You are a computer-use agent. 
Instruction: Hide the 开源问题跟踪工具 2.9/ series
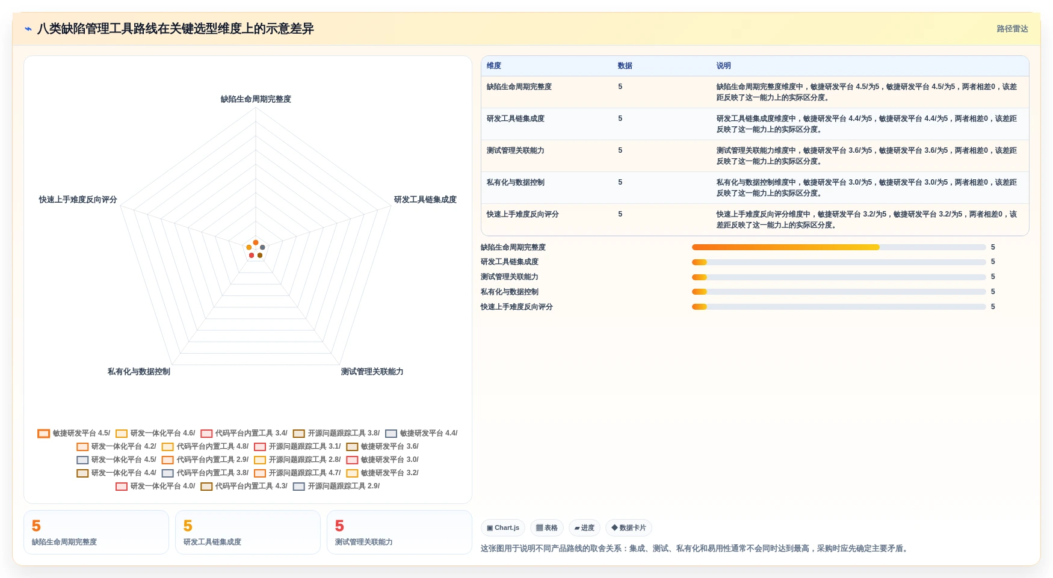336,486
